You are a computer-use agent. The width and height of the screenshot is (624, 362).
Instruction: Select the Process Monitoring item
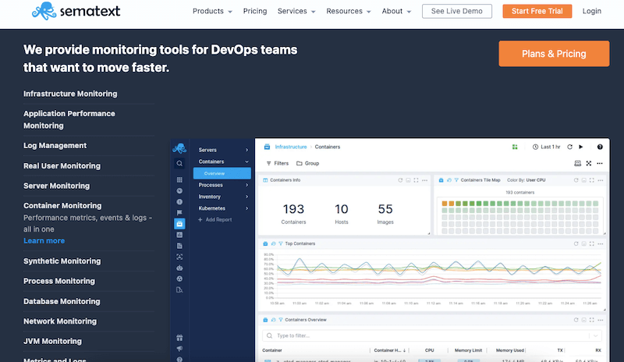point(59,281)
